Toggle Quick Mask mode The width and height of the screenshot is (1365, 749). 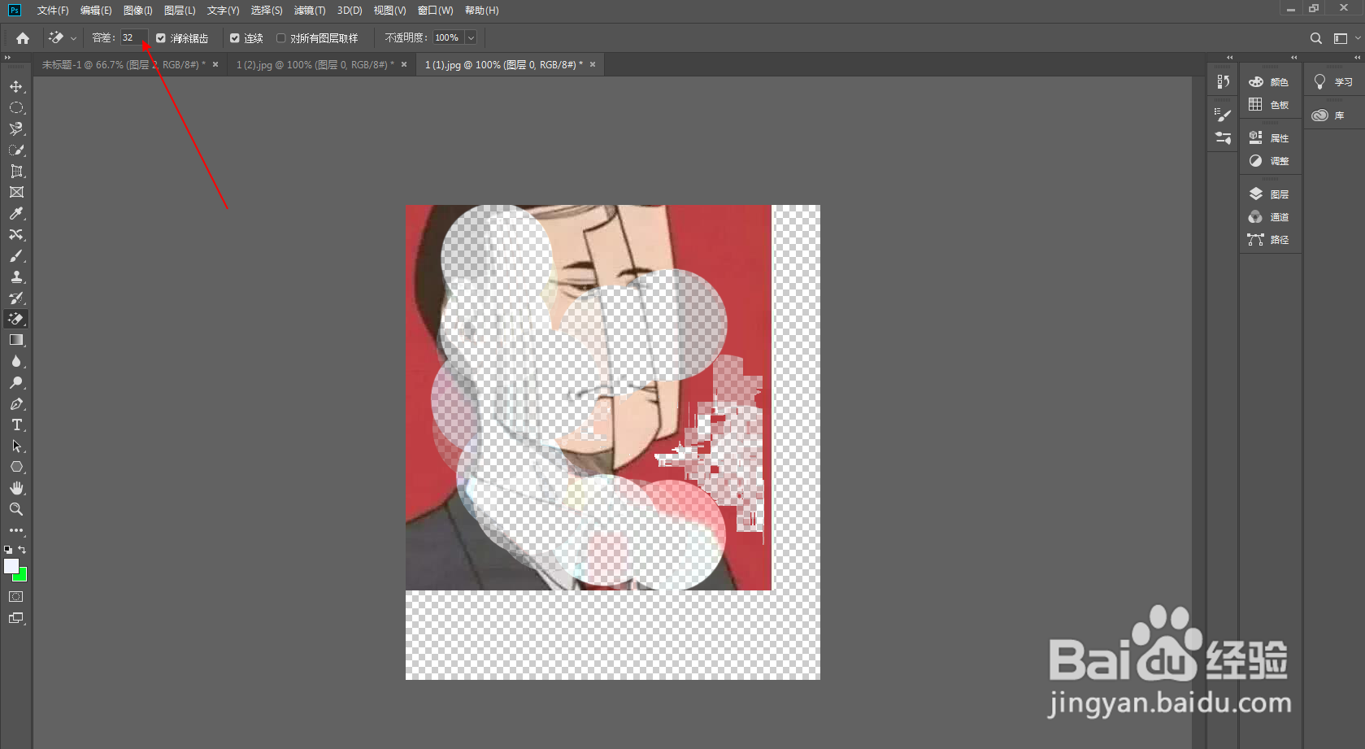tap(16, 597)
